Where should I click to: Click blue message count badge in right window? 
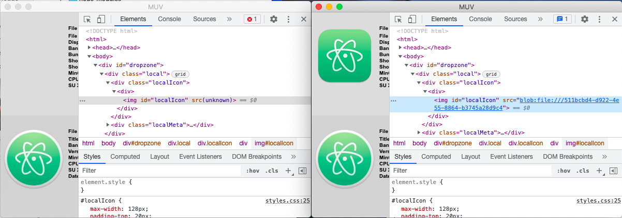pos(562,19)
